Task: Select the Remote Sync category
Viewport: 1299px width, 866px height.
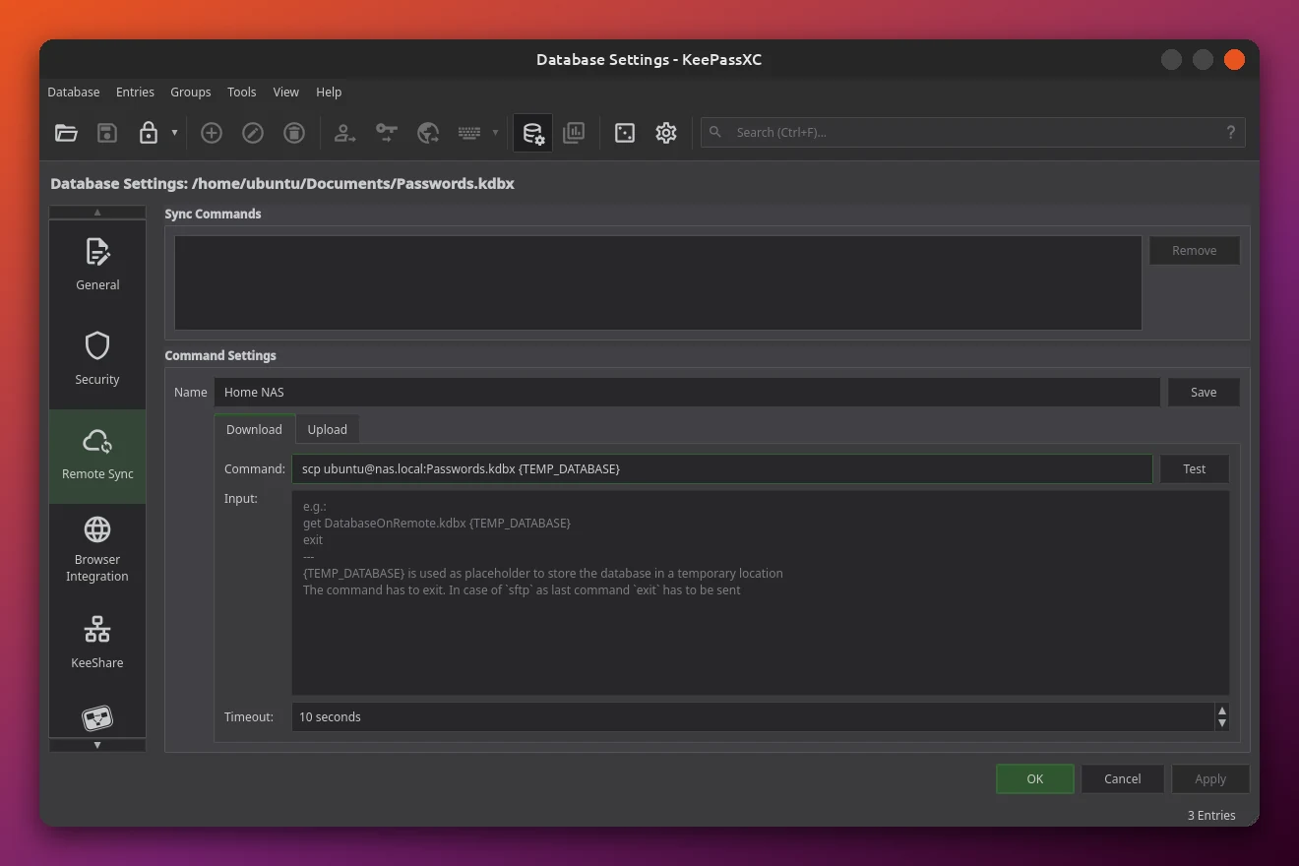Action: click(97, 457)
